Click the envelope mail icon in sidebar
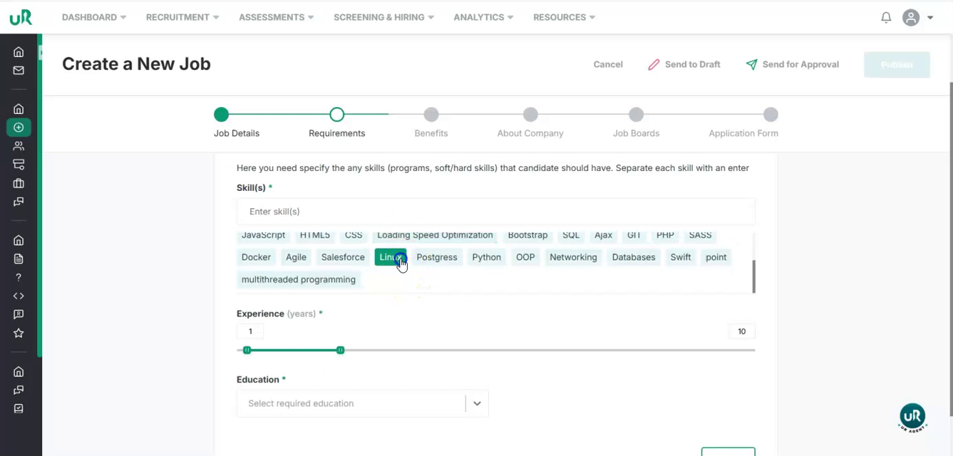953x456 pixels. click(19, 70)
